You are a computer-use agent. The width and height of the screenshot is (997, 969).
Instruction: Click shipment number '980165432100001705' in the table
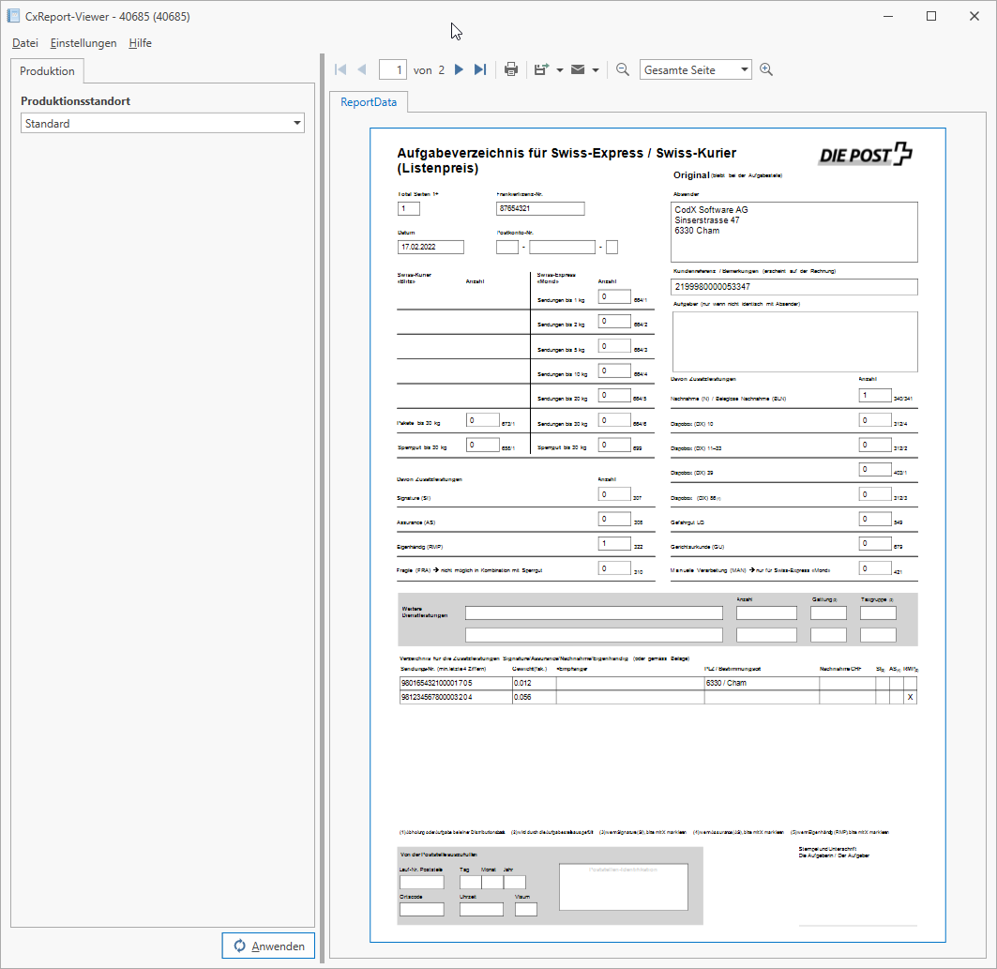pos(436,683)
